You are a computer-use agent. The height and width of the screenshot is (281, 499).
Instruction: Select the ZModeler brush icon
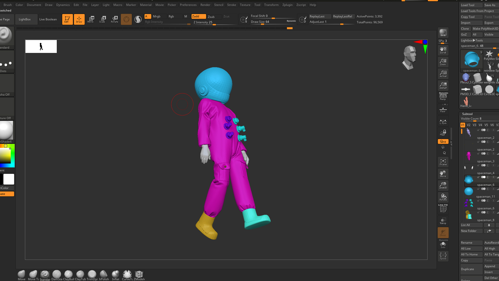(139, 275)
